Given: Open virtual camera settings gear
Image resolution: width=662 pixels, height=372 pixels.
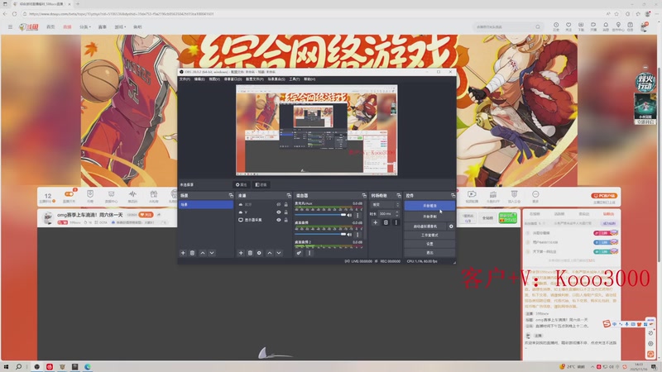Looking at the screenshot, I should pos(451,227).
